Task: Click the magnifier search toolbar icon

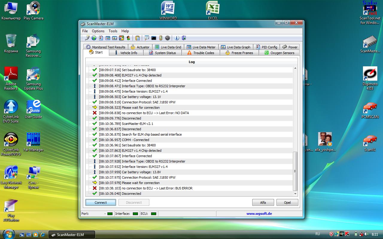Action: pos(147,38)
